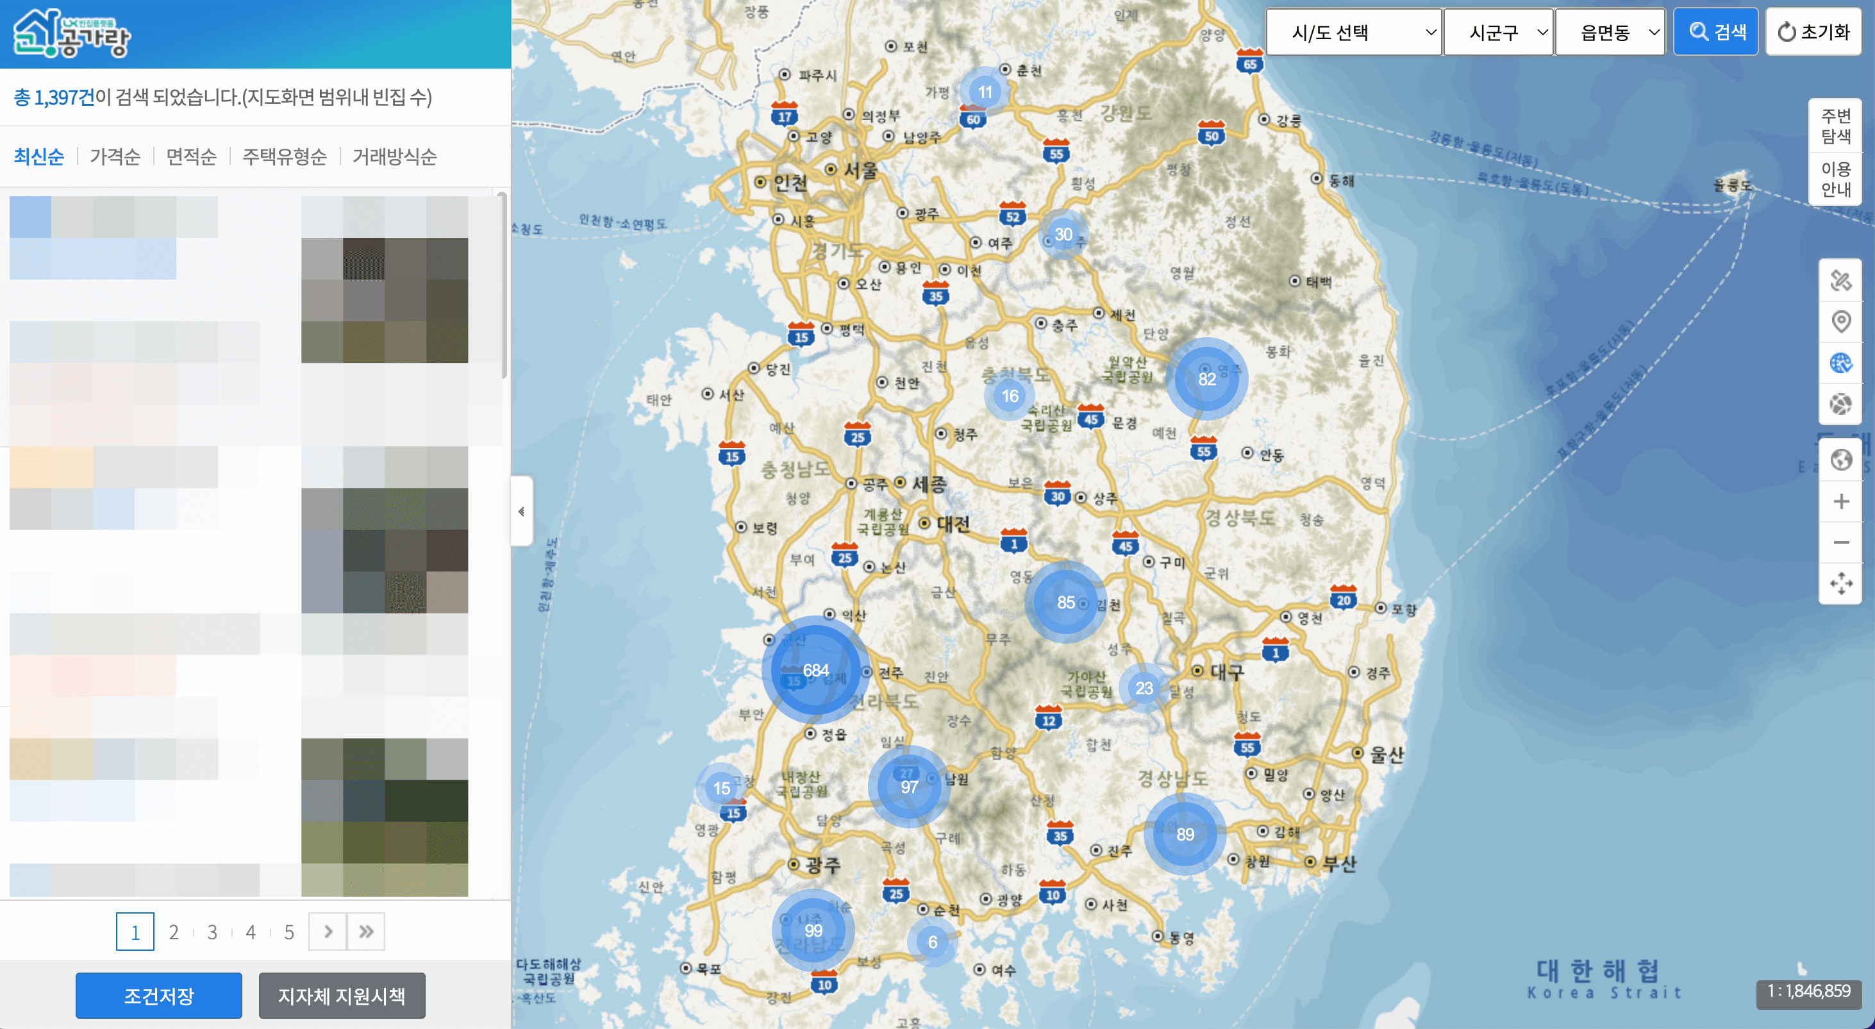Click the earth globe full-extent icon
This screenshot has height=1029, width=1875.
coord(1840,460)
